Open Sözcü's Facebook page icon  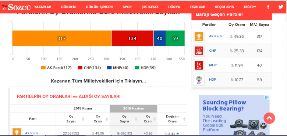tap(268, 7)
